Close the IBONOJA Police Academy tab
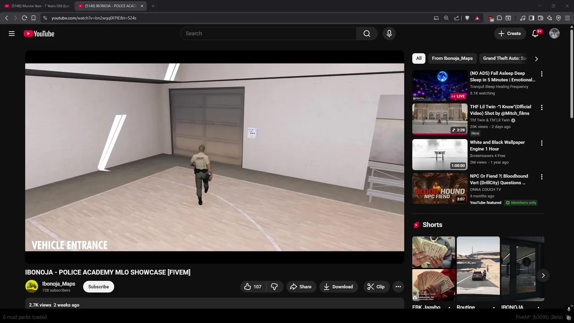 (x=142, y=6)
